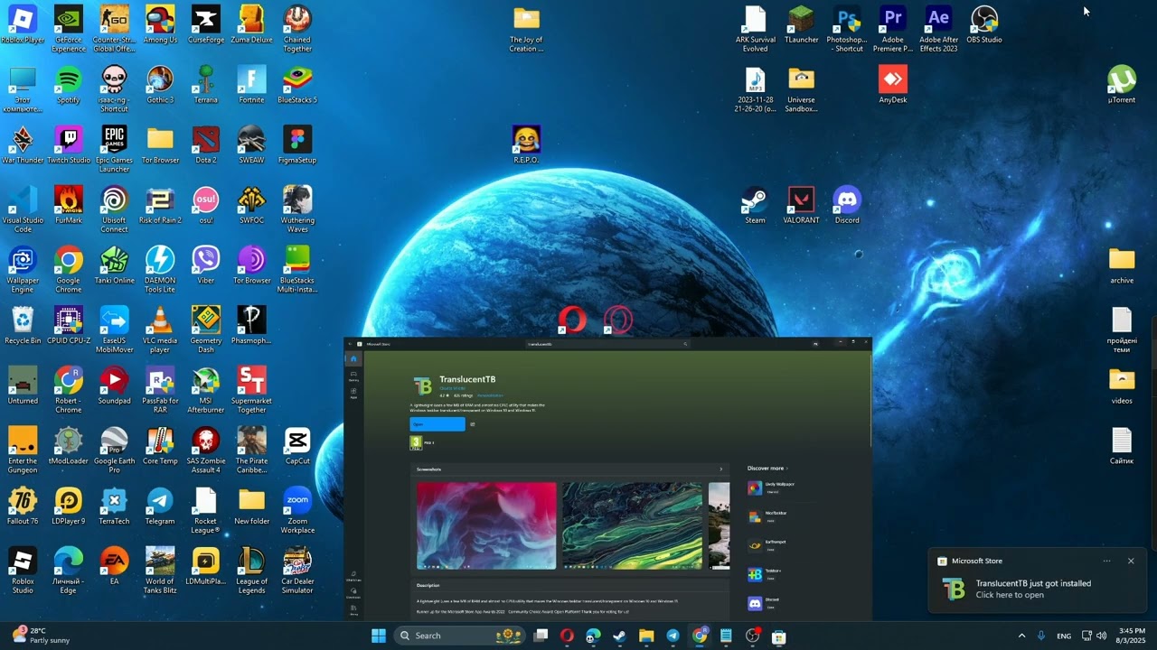The width and height of the screenshot is (1157, 650).
Task: Show hidden system tray icons
Action: (x=1021, y=636)
